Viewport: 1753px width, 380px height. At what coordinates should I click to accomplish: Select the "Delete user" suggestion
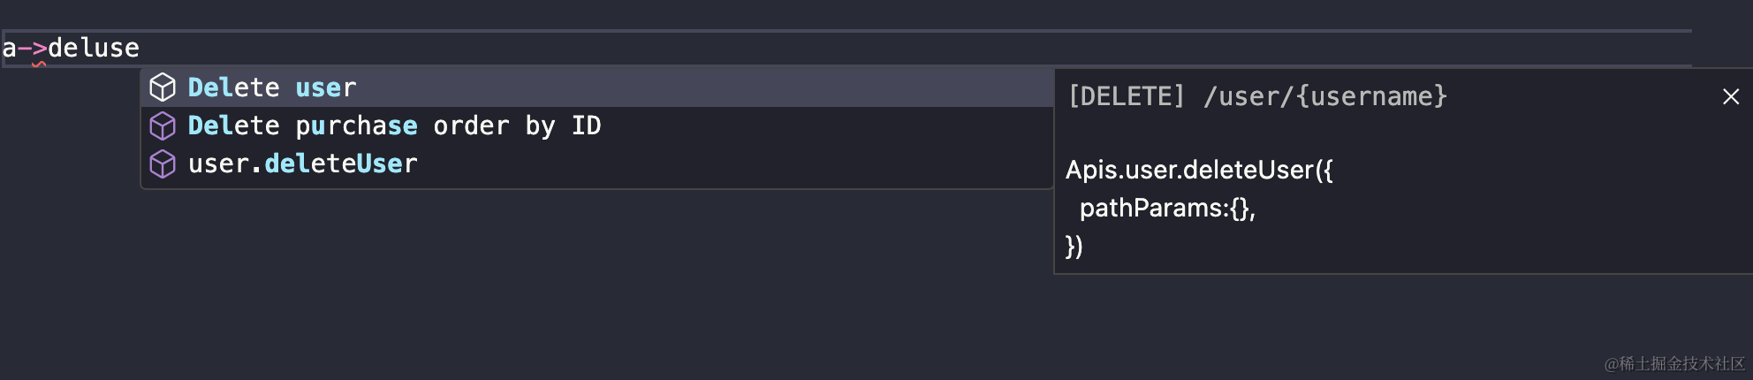pos(272,87)
